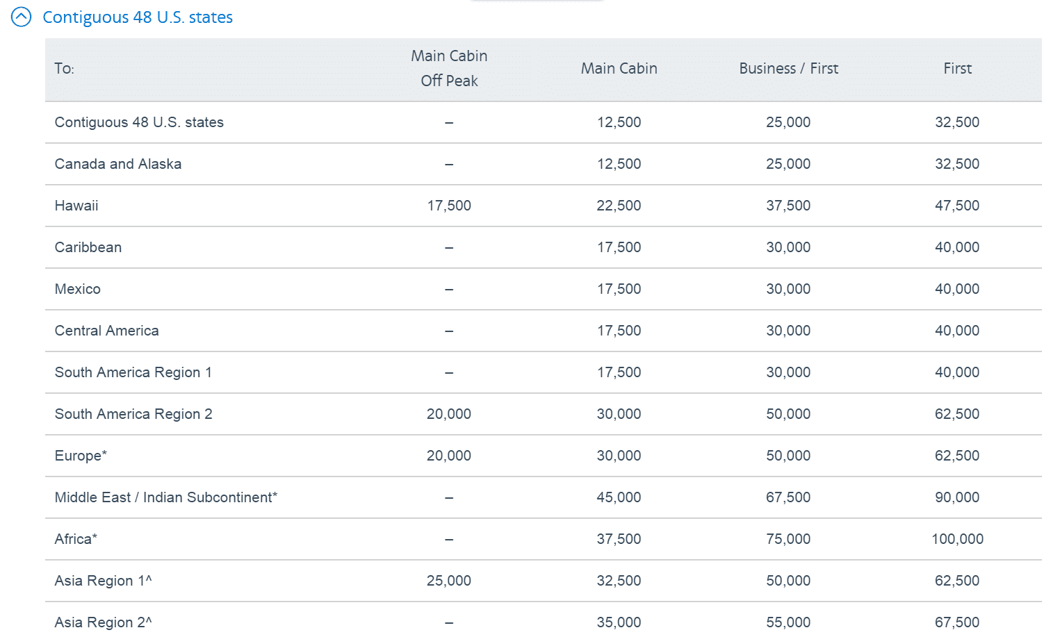Select Middle East First value 90,000
Image resolution: width=1060 pixels, height=637 pixels.
[x=957, y=497]
